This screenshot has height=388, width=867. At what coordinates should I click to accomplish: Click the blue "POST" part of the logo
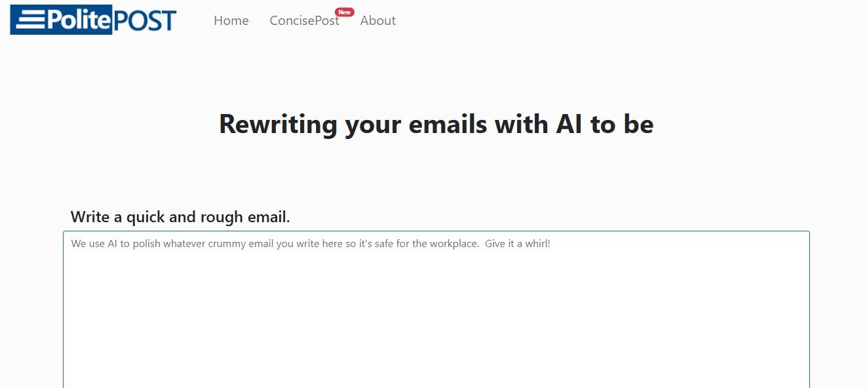tap(145, 20)
